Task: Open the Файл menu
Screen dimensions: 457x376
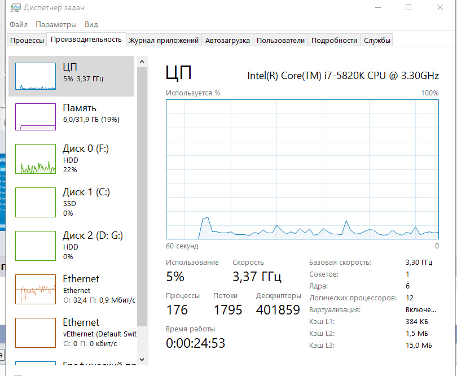Action: coord(19,24)
